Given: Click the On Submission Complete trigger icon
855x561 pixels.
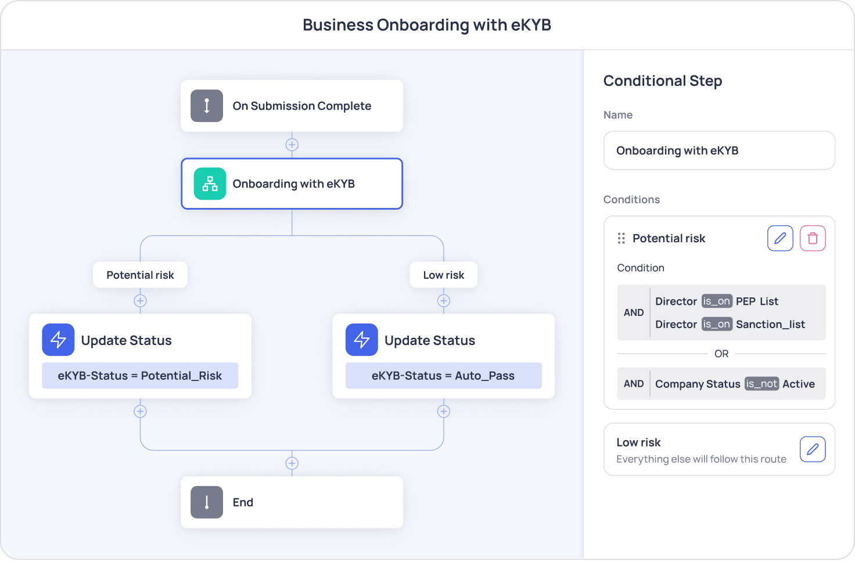Looking at the screenshot, I should tap(207, 106).
